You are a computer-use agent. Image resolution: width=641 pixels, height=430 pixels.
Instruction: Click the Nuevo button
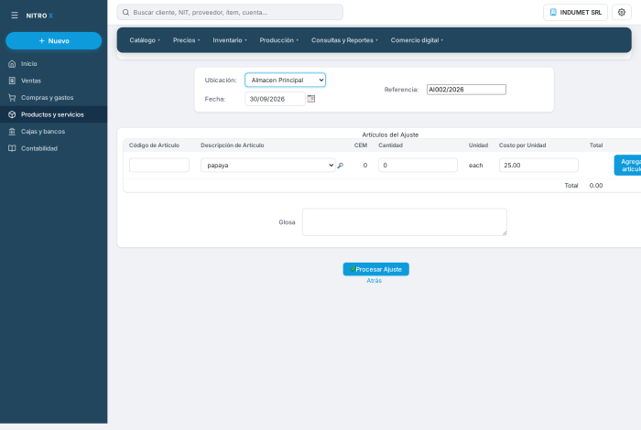[x=53, y=41]
